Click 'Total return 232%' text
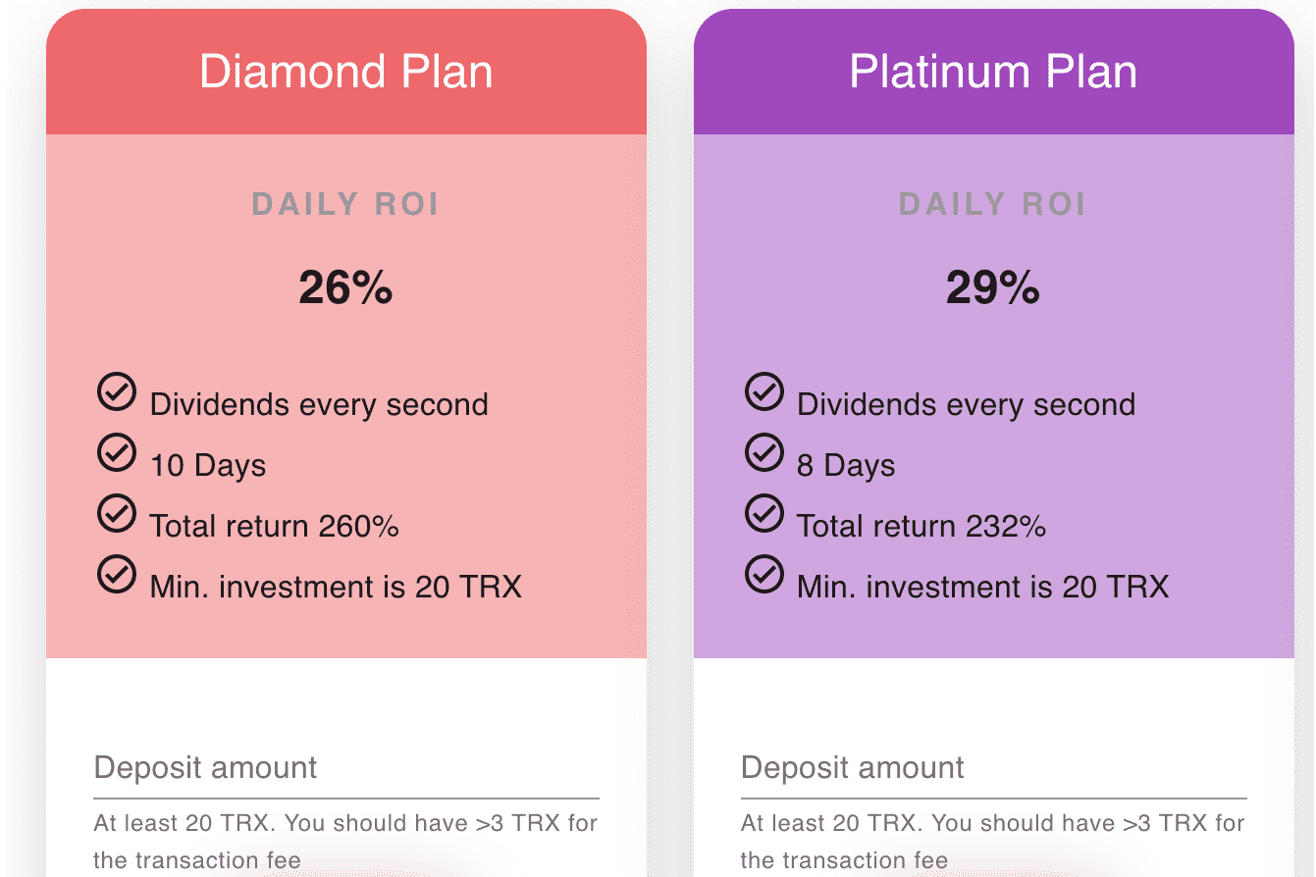 click(x=921, y=527)
